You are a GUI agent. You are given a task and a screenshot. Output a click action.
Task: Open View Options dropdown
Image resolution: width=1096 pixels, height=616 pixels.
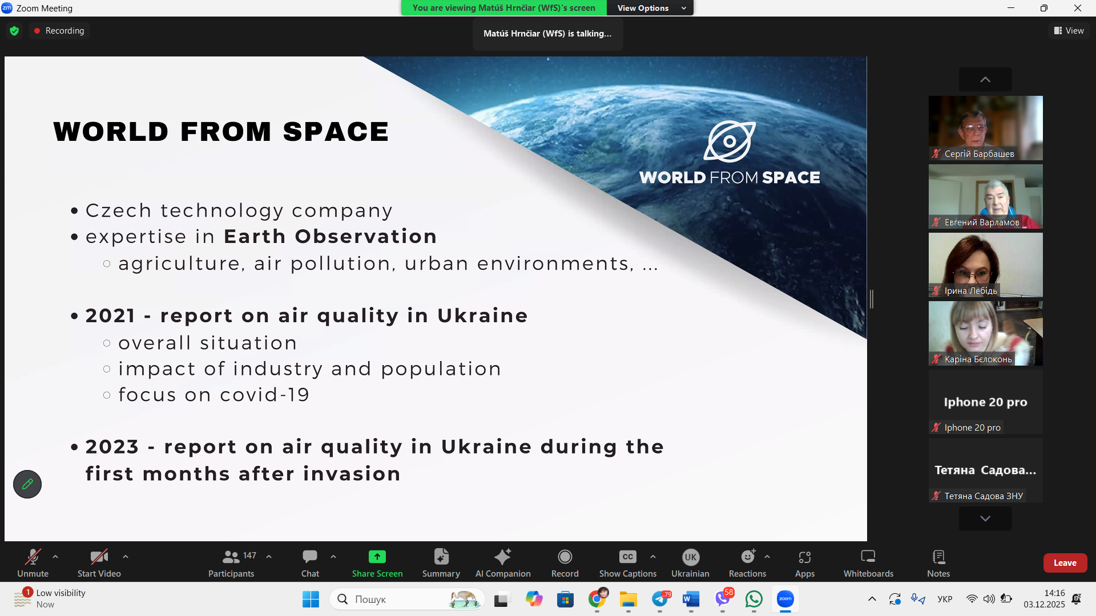(650, 8)
